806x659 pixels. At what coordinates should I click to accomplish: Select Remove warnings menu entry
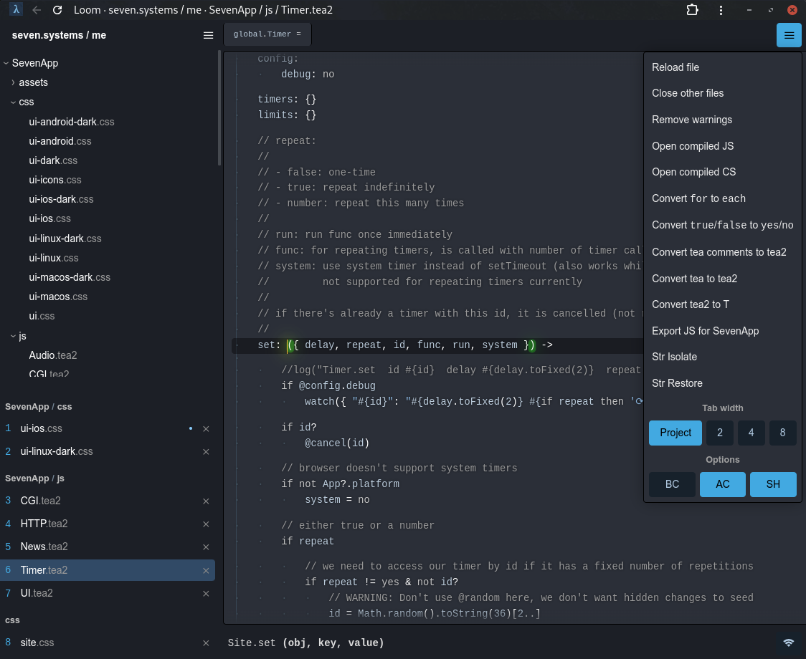[x=722, y=120]
